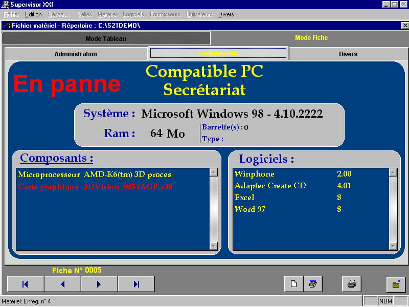Close the Fichier matériel sub-window
409x307 pixels.
pos(404,26)
